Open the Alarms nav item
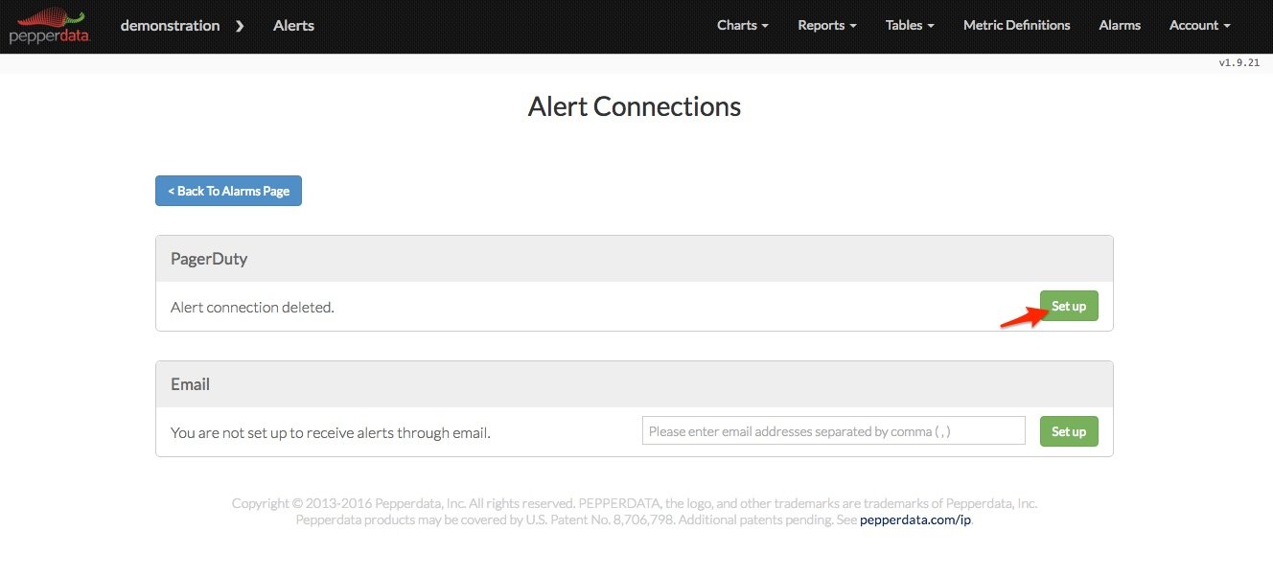Viewport: 1273px width, 577px height. (x=1120, y=26)
